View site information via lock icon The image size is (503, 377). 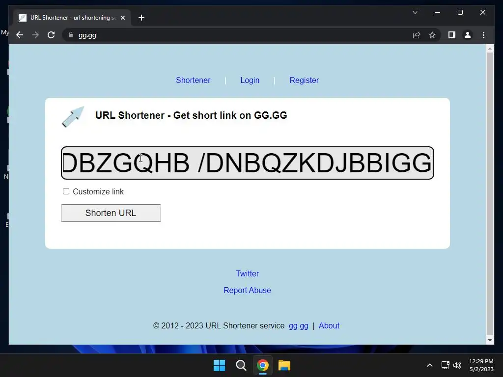[71, 35]
